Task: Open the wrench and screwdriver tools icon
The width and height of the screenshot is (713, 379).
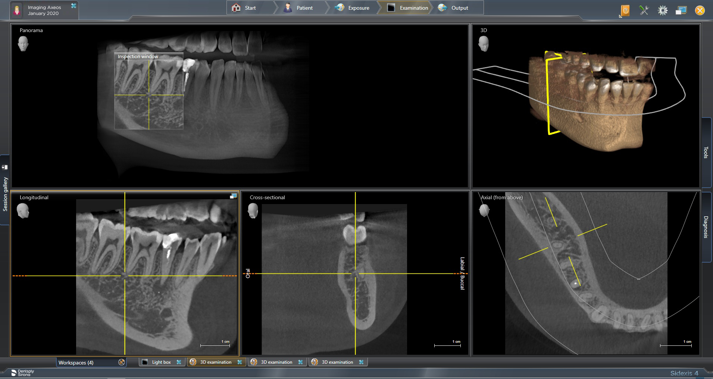Action: [x=644, y=10]
